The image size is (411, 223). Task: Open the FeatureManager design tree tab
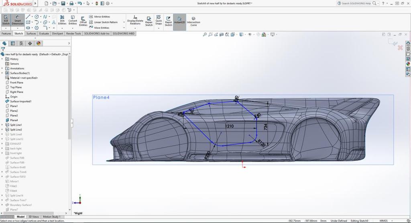click(x=4, y=43)
